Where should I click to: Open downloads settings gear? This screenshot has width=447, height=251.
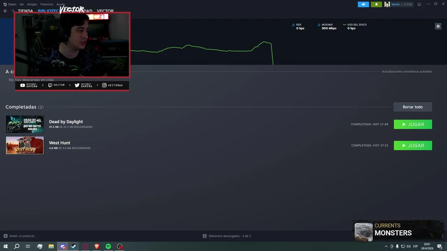[438, 26]
